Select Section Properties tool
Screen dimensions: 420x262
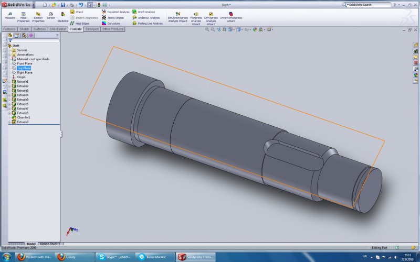38,16
